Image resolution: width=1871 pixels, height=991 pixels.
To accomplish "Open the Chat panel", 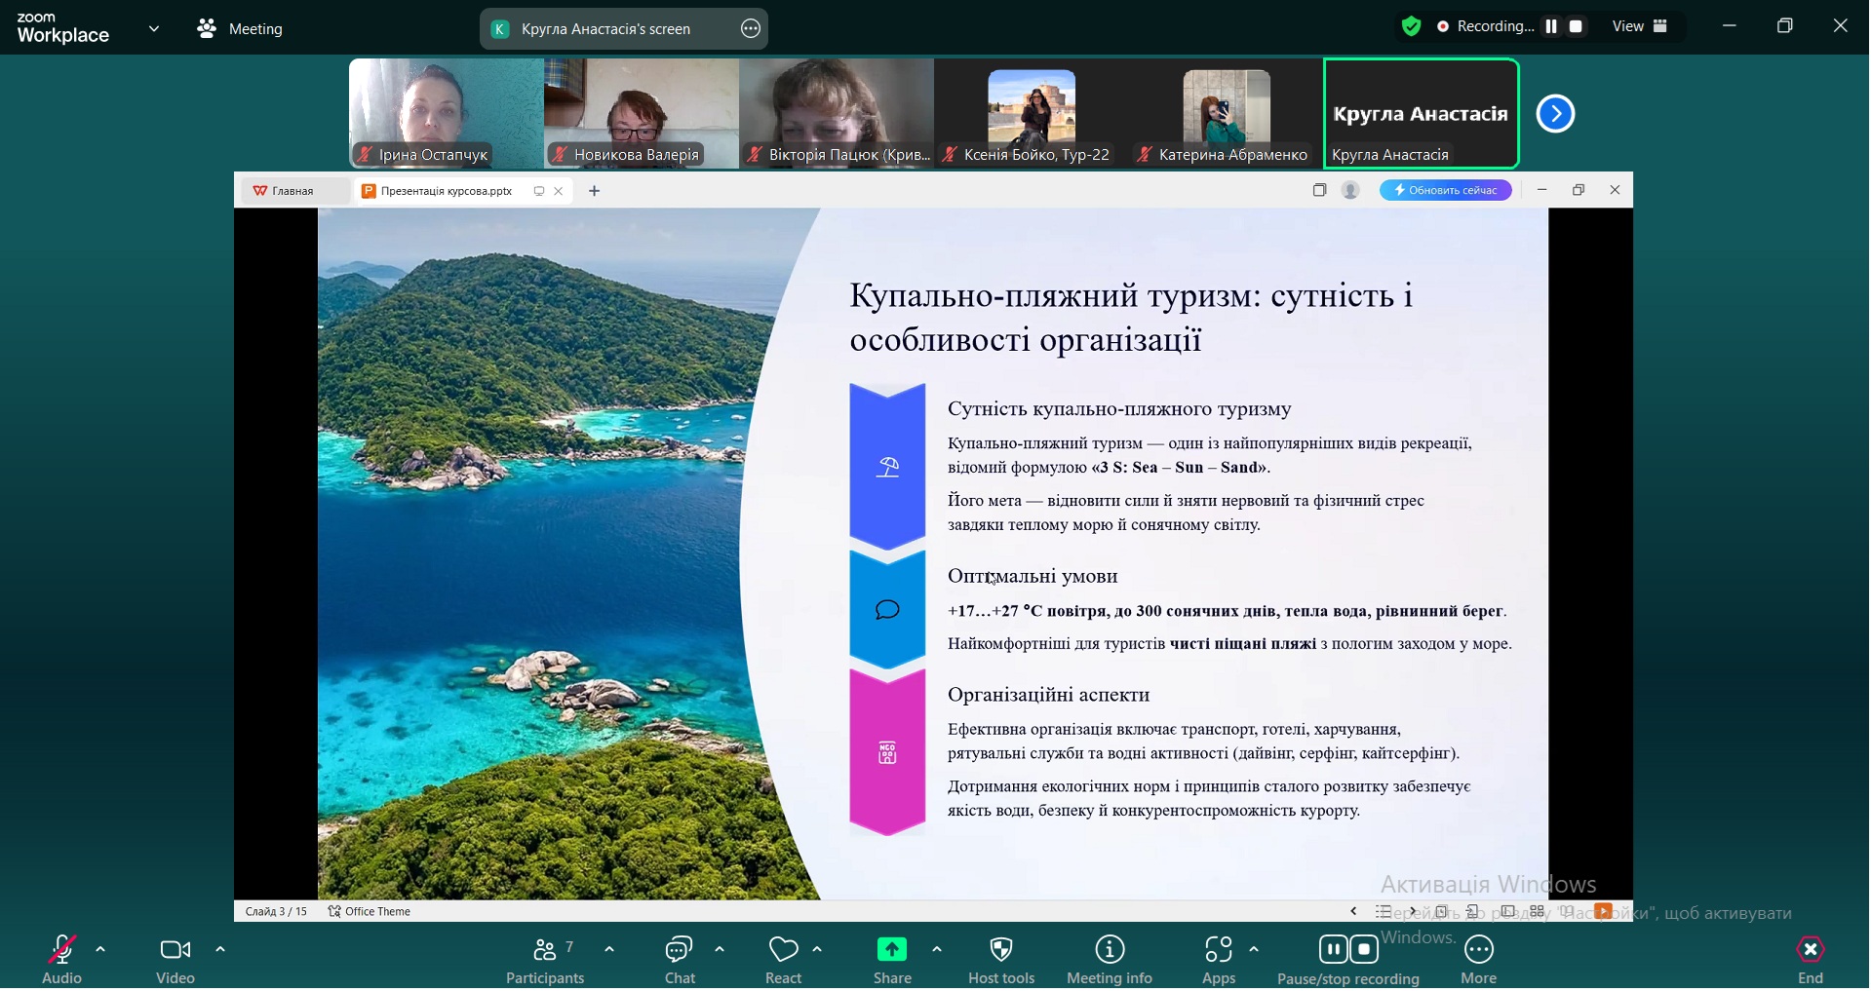I will (679, 960).
